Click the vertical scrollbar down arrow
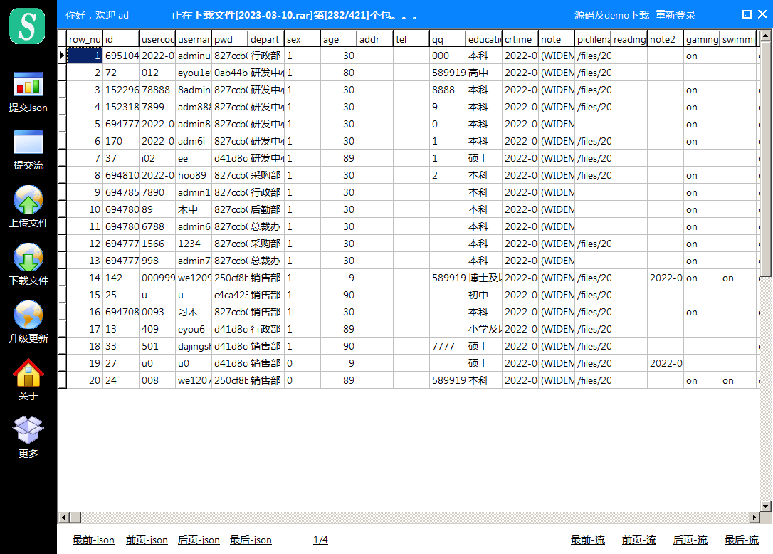The height and width of the screenshot is (554, 773). tap(766, 506)
